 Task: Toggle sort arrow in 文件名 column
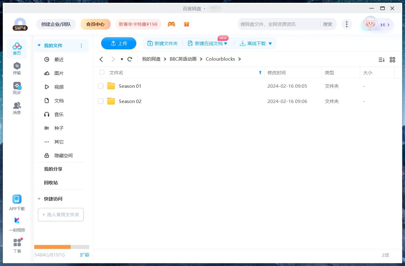(x=260, y=73)
